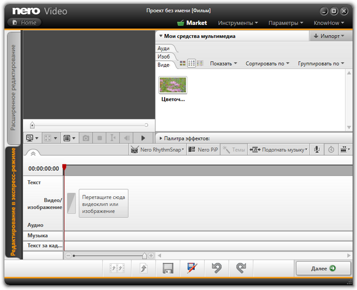Image resolution: width=357 pixels, height=290 pixels.
Task: Click the Save project floppy disk icon
Action: click(167, 269)
